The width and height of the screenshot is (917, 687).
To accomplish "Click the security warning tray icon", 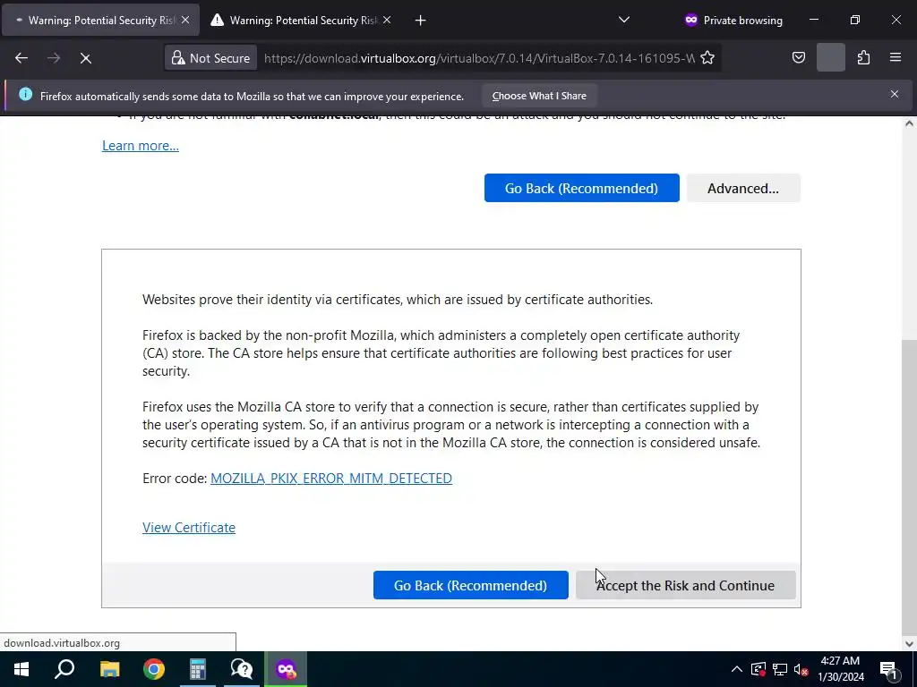I will (758, 669).
